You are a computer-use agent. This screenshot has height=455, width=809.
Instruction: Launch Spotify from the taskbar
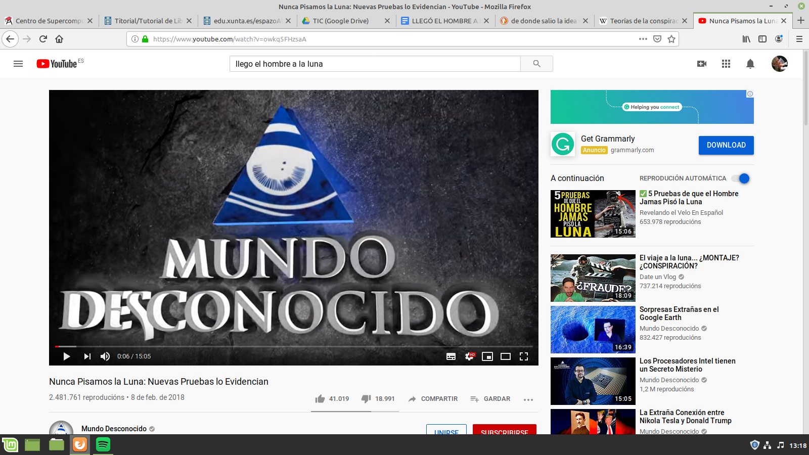103,445
